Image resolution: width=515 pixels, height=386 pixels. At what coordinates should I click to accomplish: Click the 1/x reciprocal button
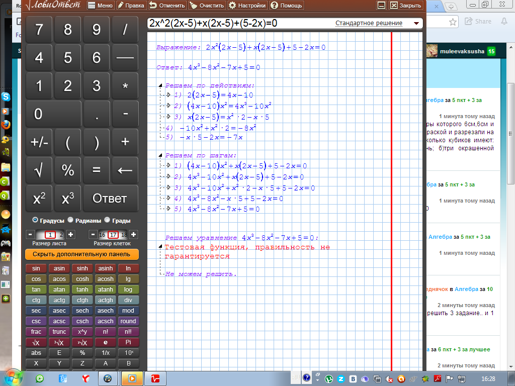point(106,352)
